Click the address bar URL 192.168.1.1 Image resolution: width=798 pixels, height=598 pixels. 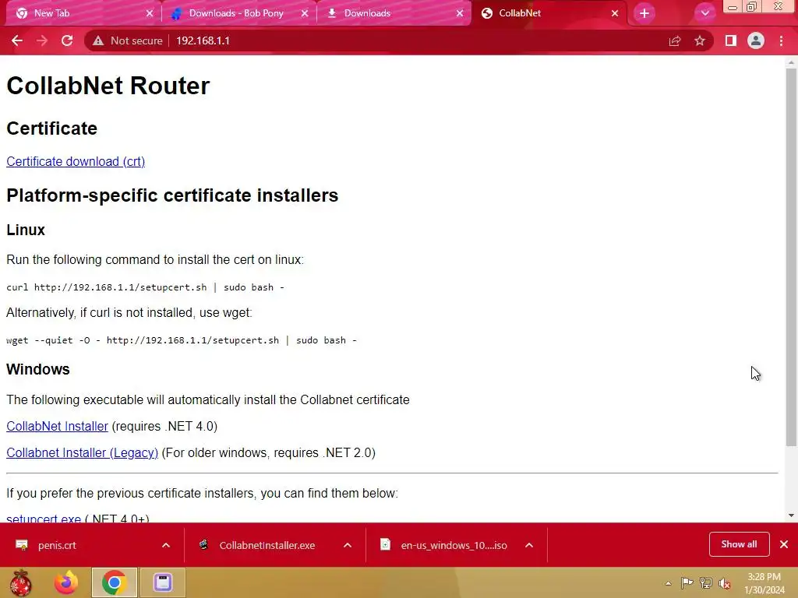(x=203, y=40)
